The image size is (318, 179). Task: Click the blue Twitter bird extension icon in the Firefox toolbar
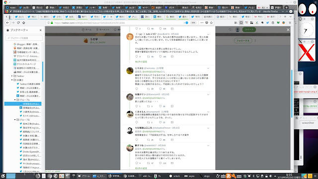click(x=267, y=23)
